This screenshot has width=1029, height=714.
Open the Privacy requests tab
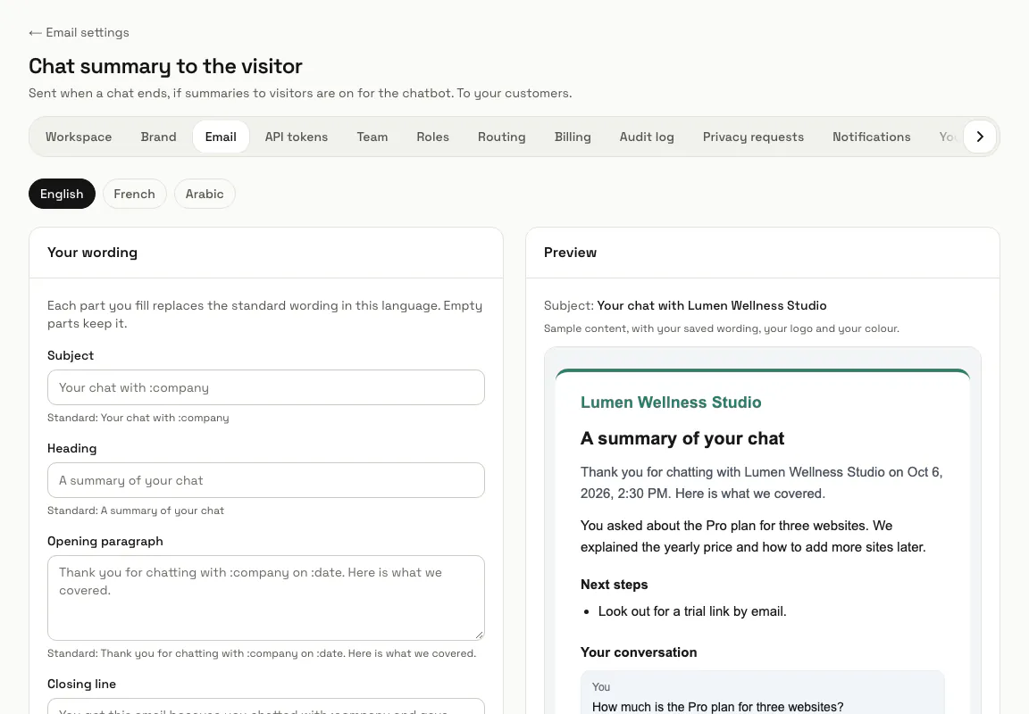[753, 137]
